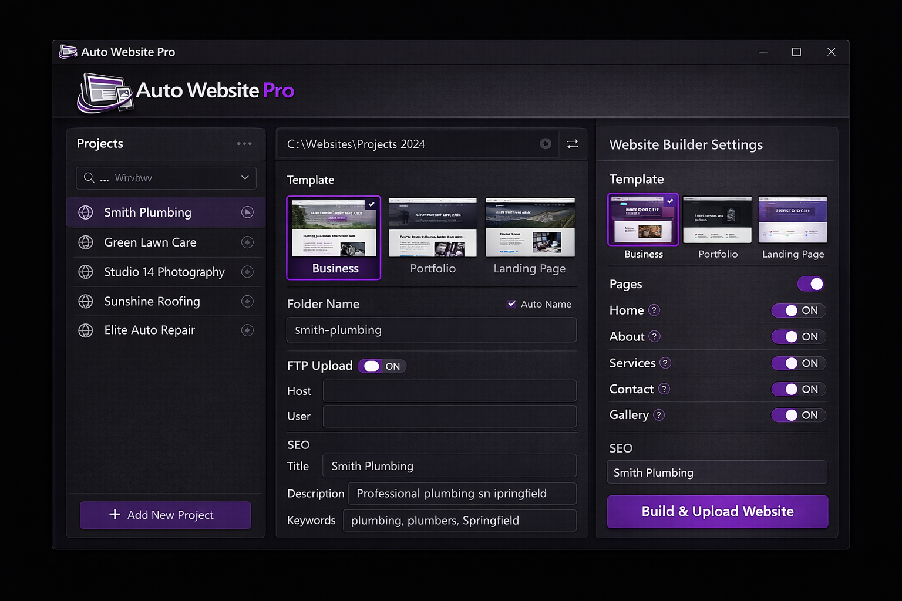Viewport: 902px width, 601px height.
Task: Click the globe icon beside Smith Plumbing
Action: pyautogui.click(x=86, y=212)
